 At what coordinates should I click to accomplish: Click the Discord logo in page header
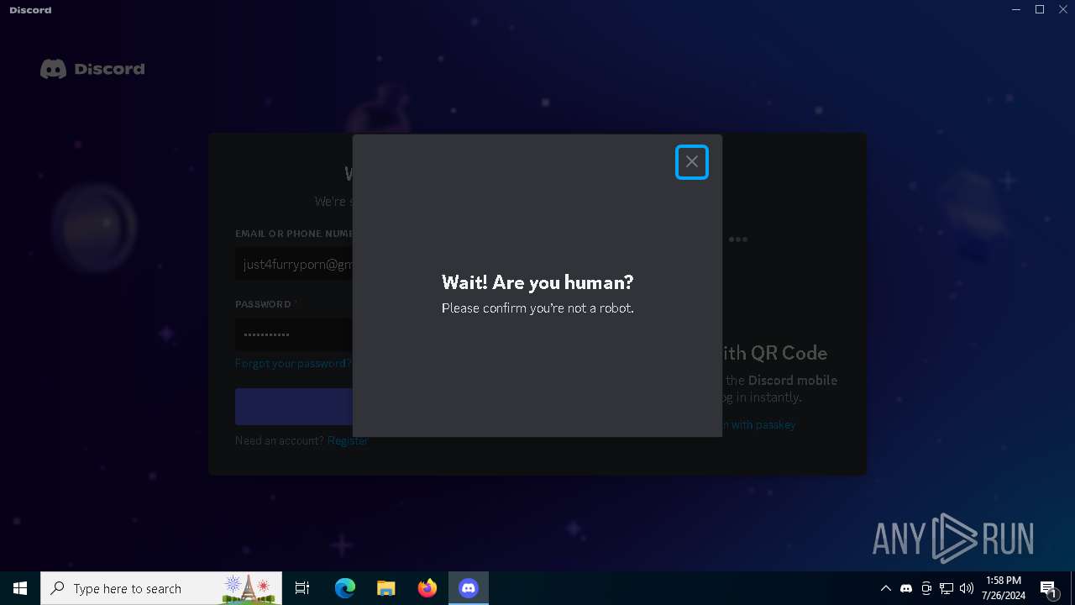92,69
